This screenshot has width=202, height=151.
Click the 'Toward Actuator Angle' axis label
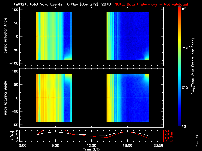pyautogui.click(x=5, y=36)
